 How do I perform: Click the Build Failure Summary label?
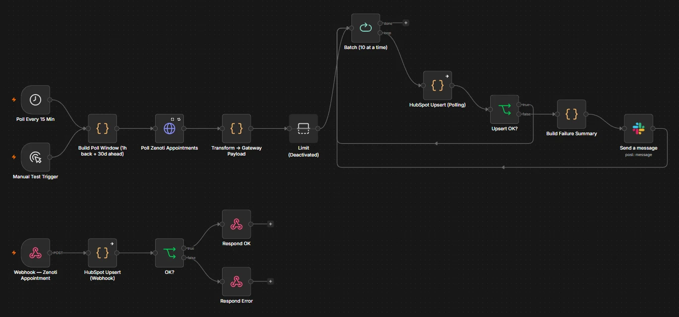(571, 134)
